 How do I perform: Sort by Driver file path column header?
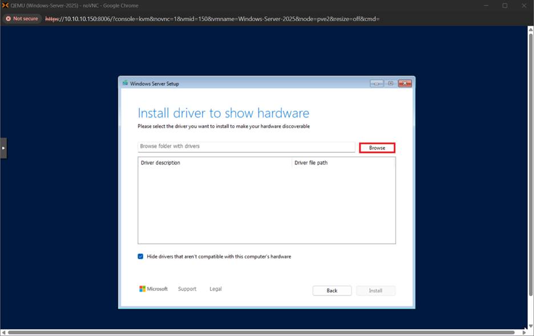343,163
